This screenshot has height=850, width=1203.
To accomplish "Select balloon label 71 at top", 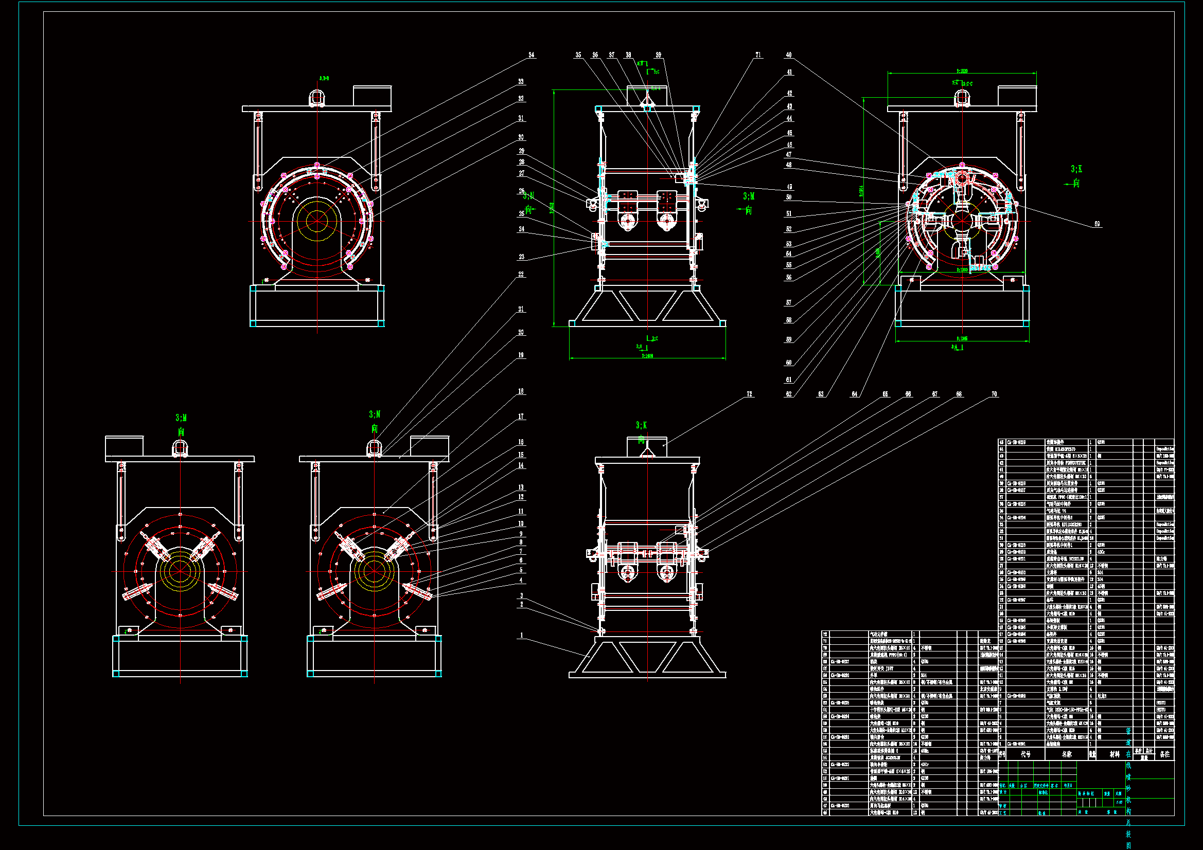I will 758,55.
